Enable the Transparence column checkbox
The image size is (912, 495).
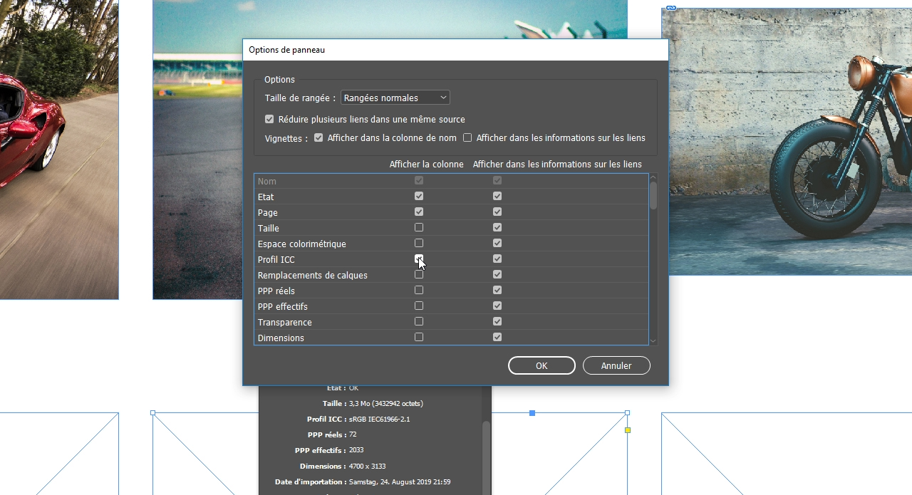click(x=419, y=321)
